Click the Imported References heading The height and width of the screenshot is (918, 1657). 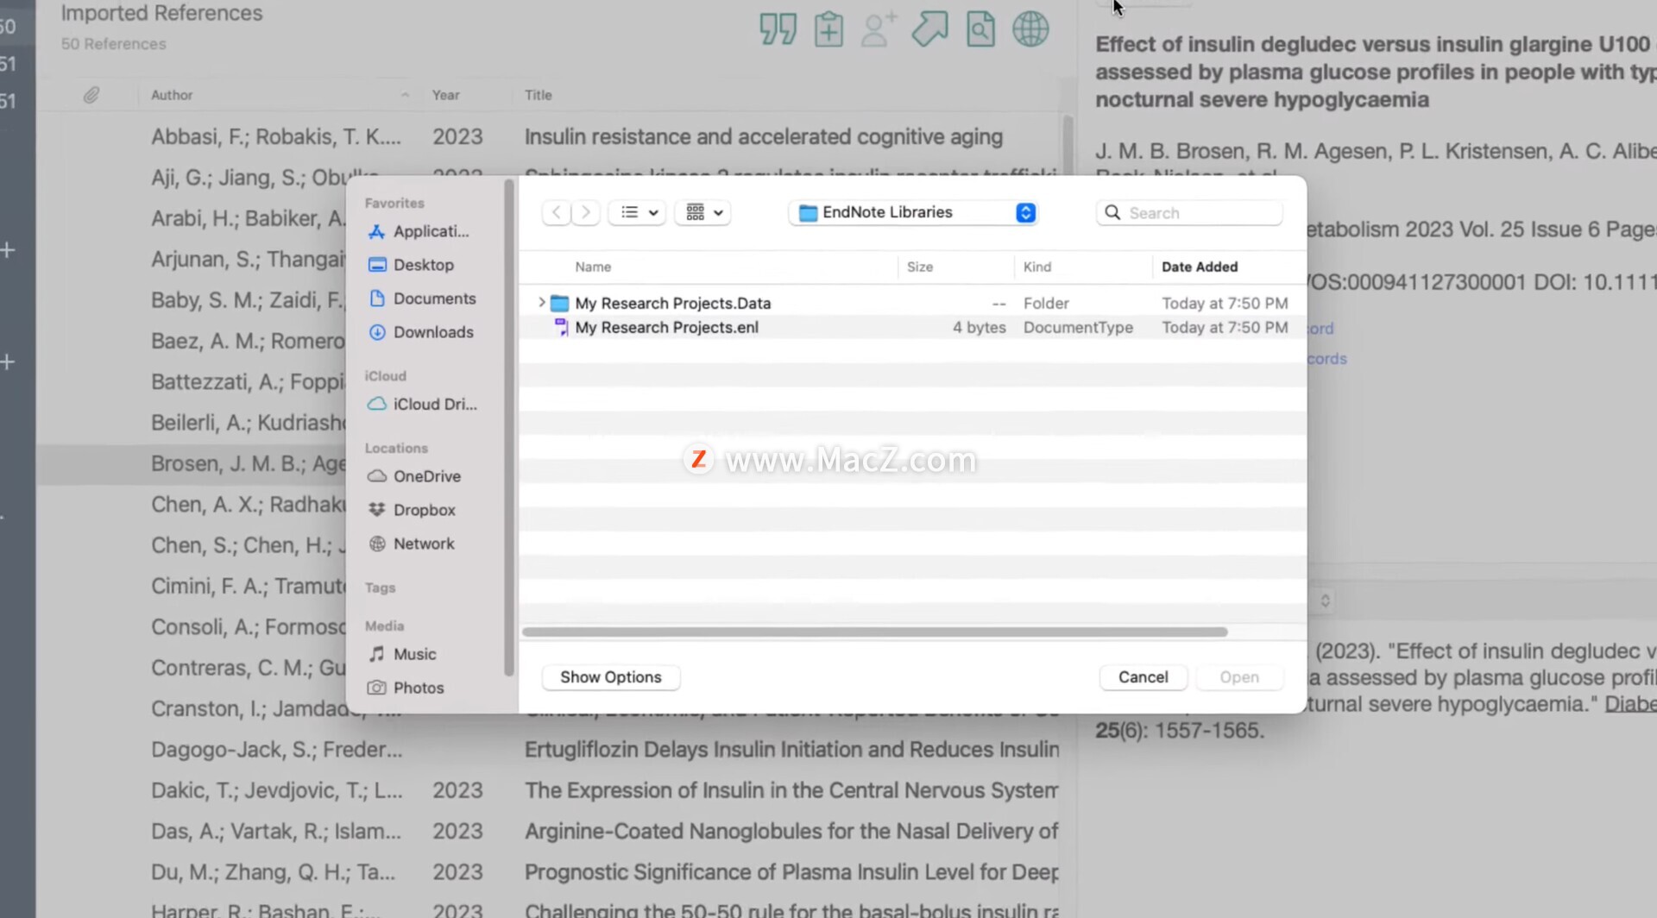point(161,13)
